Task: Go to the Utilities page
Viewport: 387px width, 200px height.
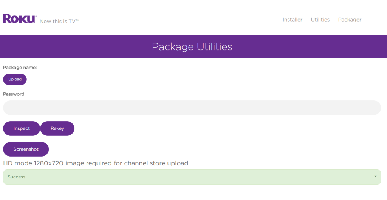Action: pos(320,20)
